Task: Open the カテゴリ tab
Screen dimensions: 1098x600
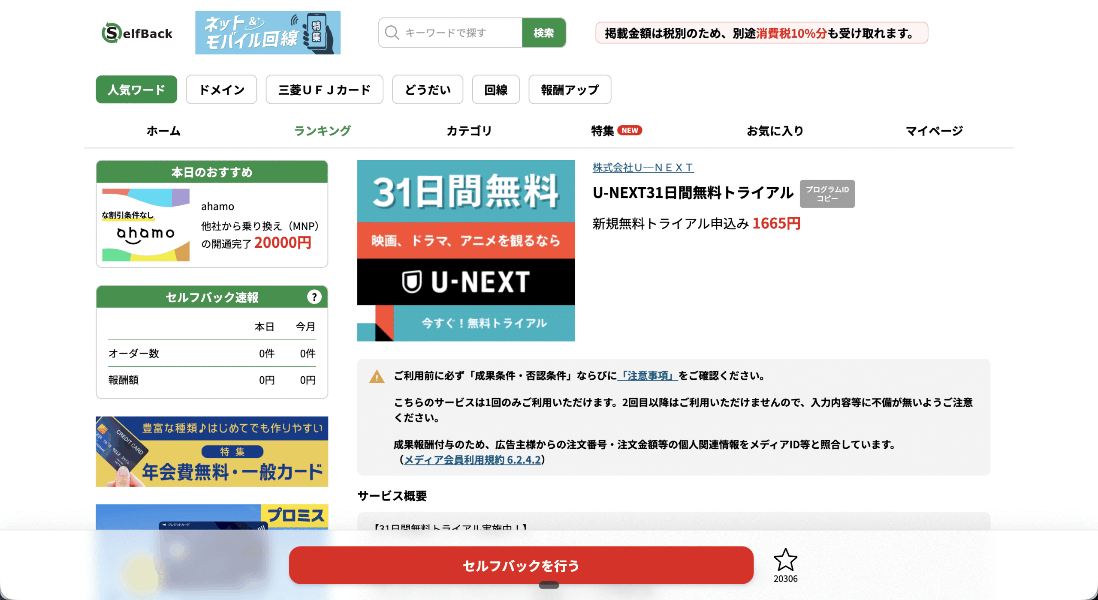Action: 469,131
